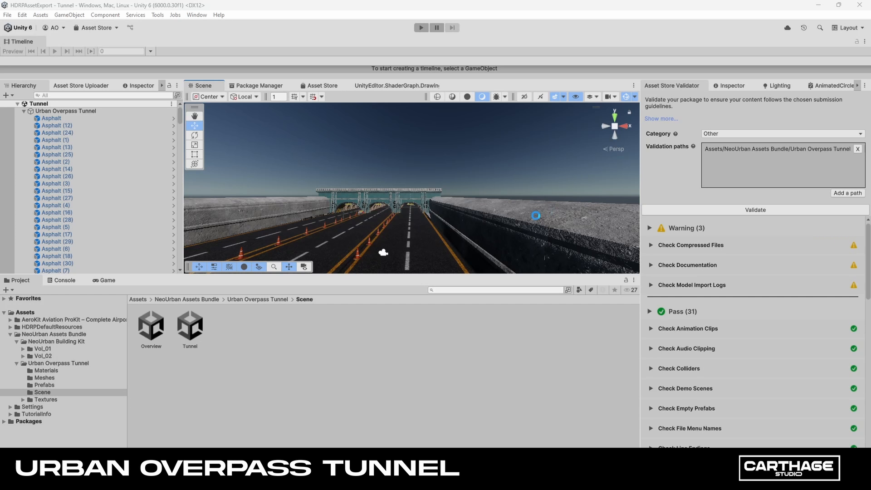
Task: Select the Hand view tool
Action: point(195,116)
